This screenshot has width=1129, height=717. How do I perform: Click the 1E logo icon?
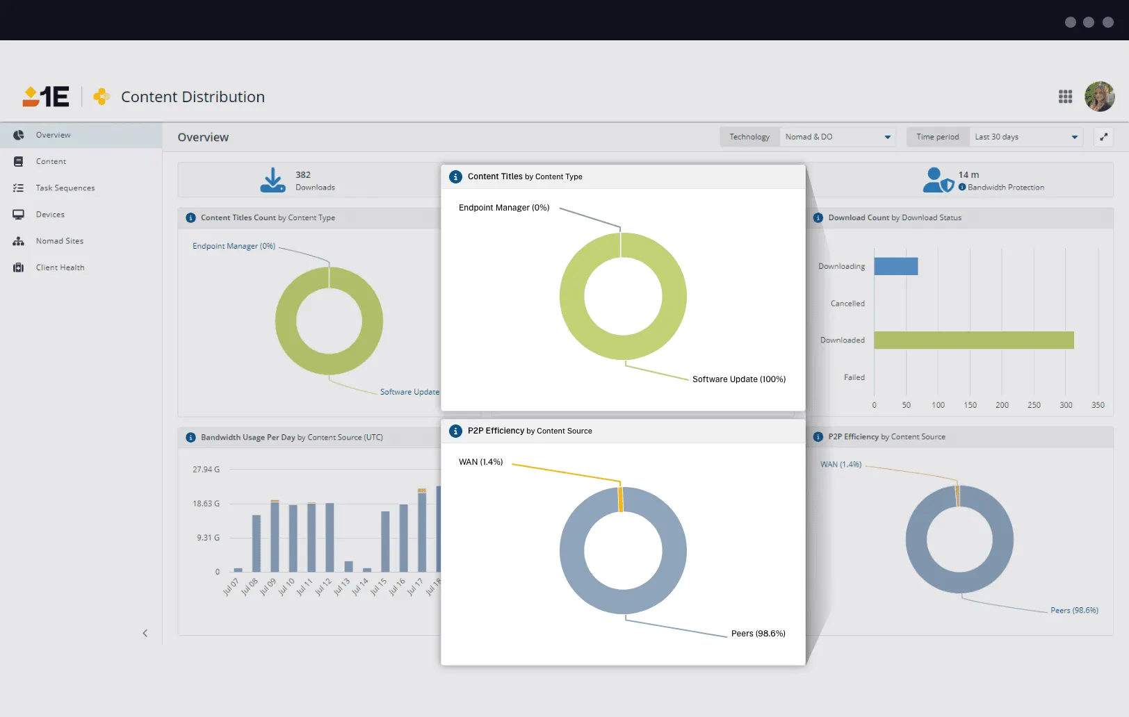(46, 97)
